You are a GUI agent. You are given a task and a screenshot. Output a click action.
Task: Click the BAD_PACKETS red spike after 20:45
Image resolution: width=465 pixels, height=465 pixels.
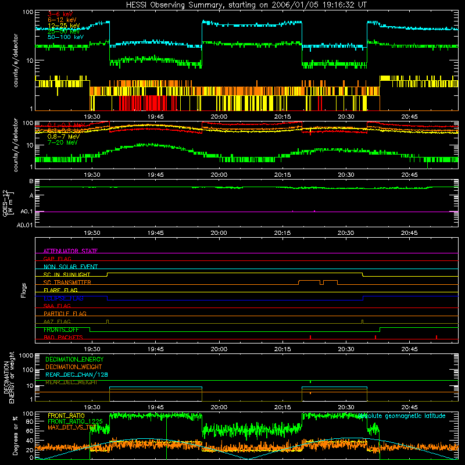(437, 337)
